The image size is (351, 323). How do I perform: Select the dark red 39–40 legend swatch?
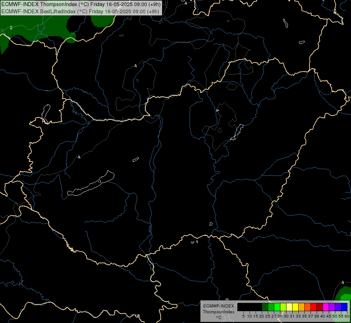pyautogui.click(x=320, y=307)
